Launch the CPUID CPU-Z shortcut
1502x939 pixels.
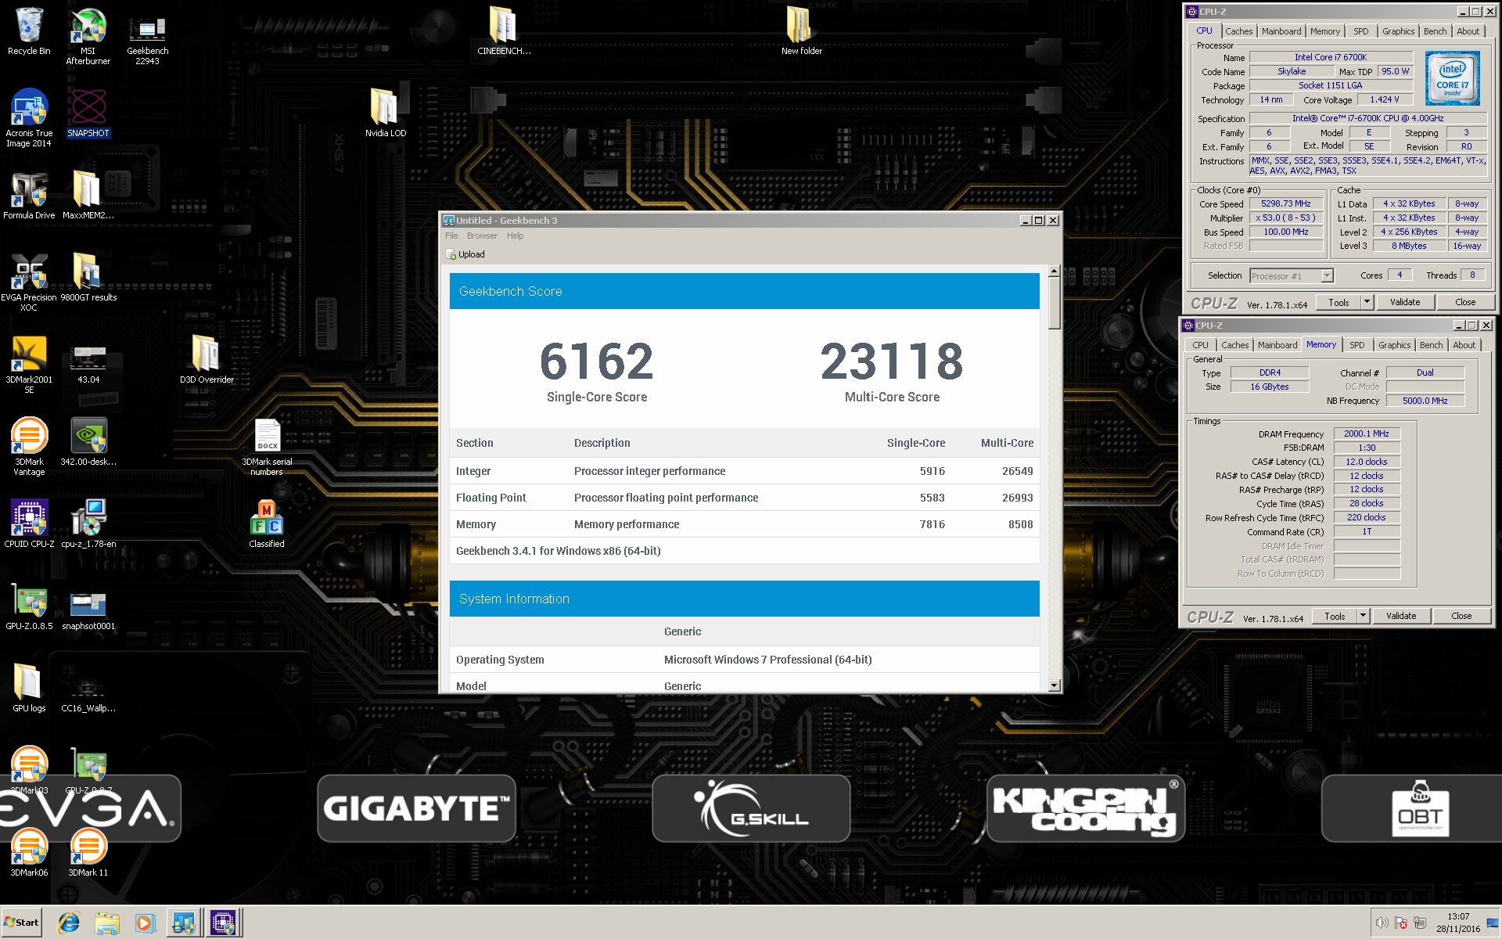point(29,523)
